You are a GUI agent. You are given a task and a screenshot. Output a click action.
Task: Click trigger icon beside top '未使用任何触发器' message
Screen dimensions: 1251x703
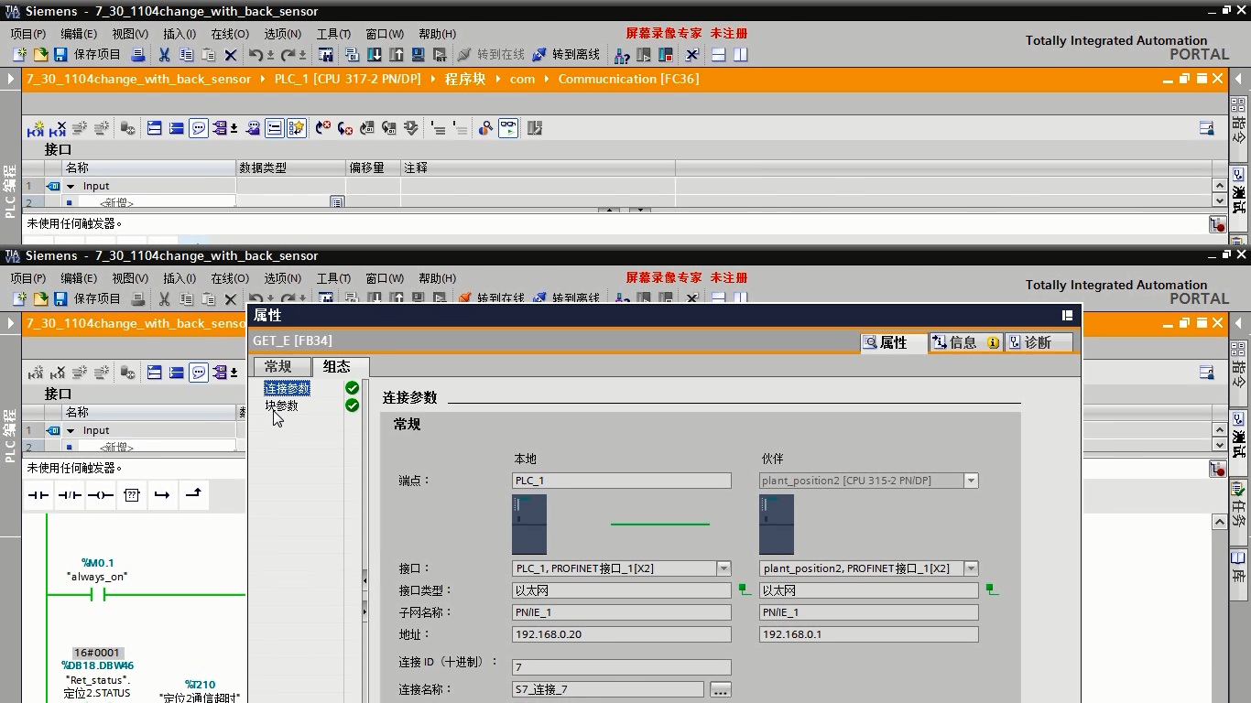1217,224
